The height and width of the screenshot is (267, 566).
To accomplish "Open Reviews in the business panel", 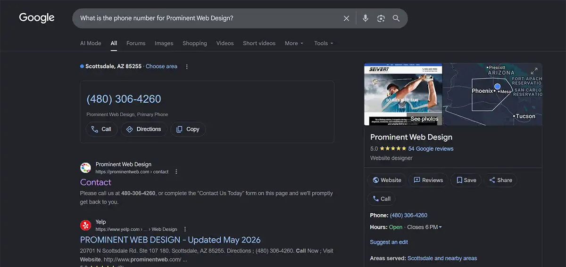I will pyautogui.click(x=428, y=180).
